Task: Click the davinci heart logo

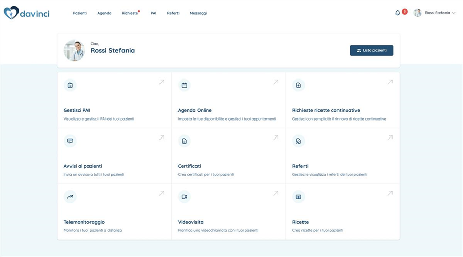Action: coord(11,13)
